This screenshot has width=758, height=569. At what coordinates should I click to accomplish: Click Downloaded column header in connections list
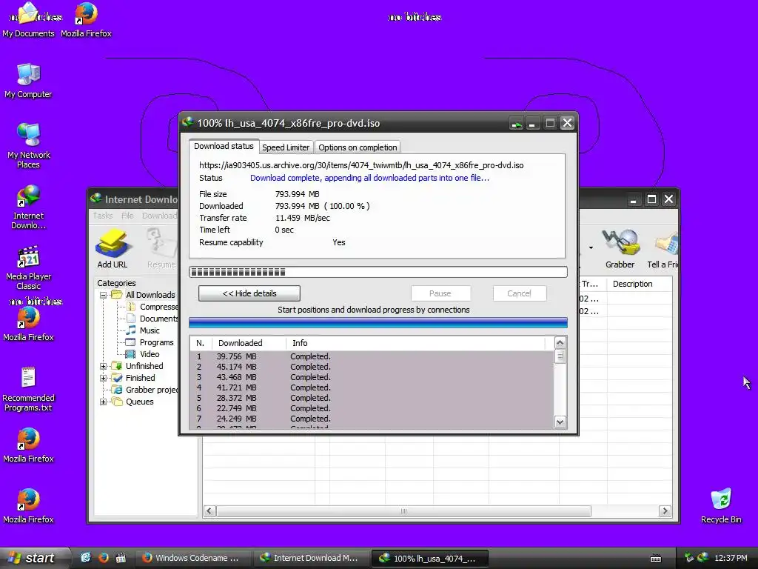249,343
